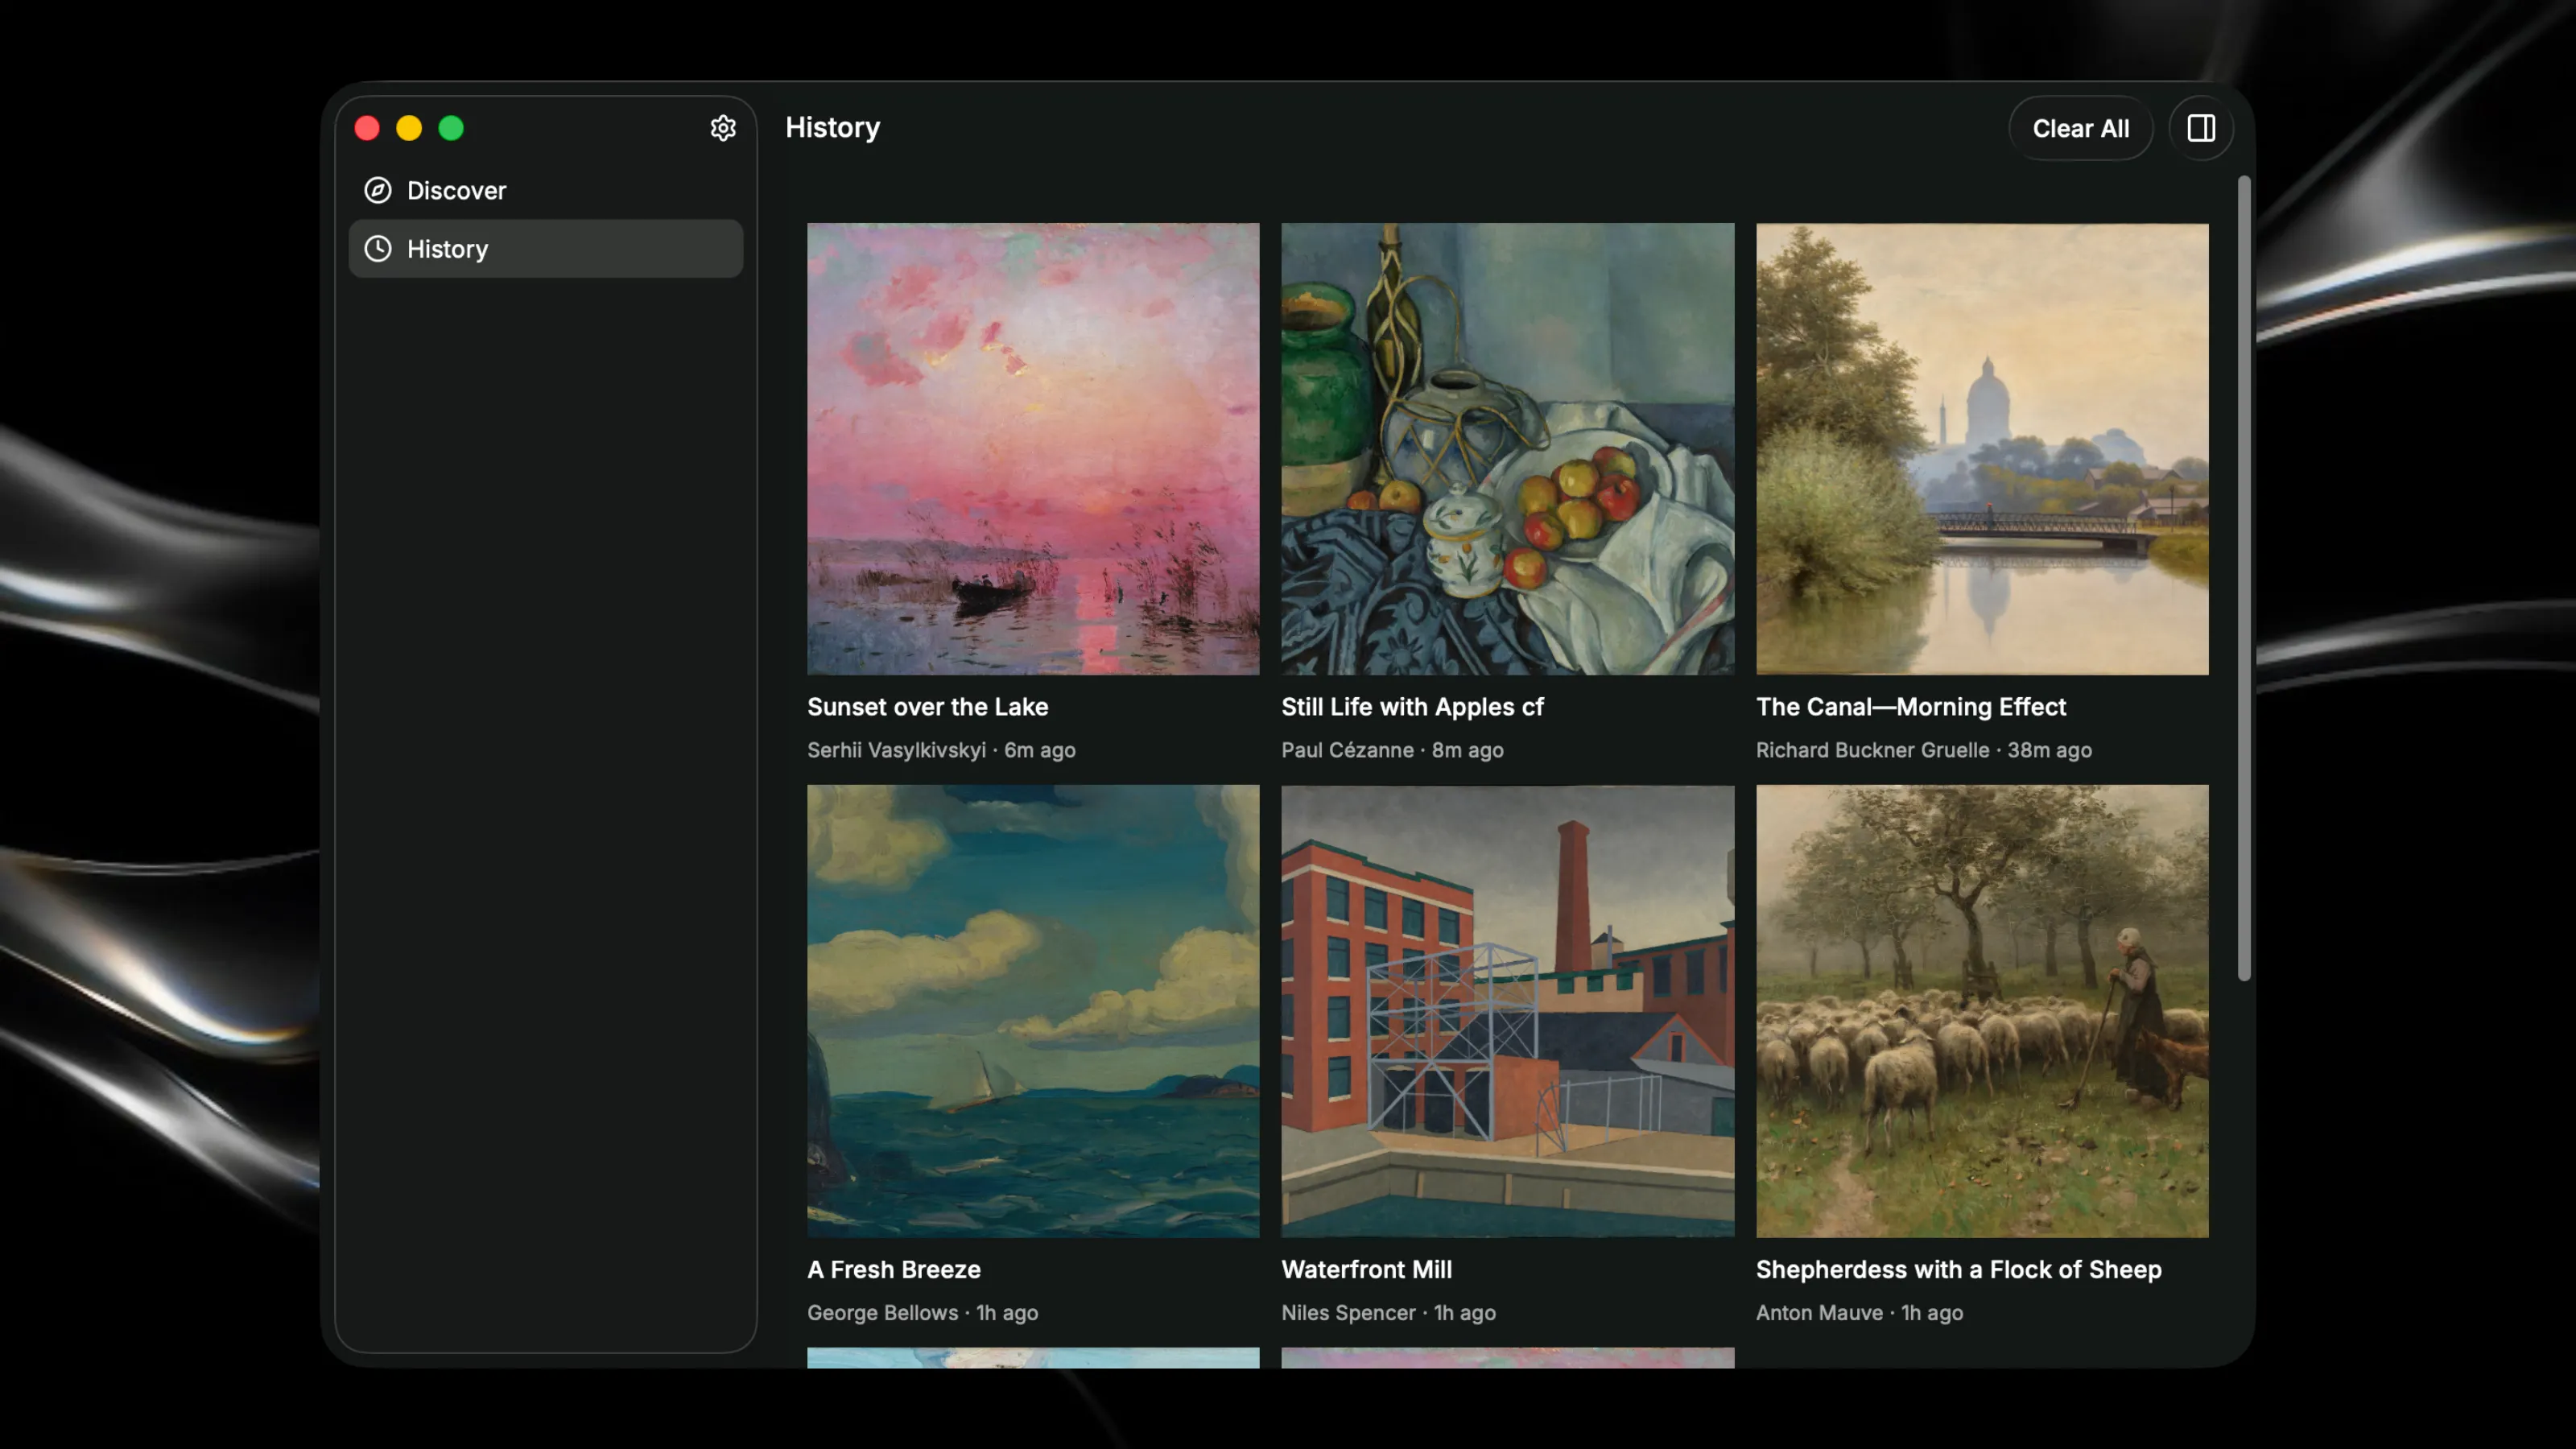Screen dimensions: 2576x1449
Task: Close the window with the red button
Action: click(367, 128)
